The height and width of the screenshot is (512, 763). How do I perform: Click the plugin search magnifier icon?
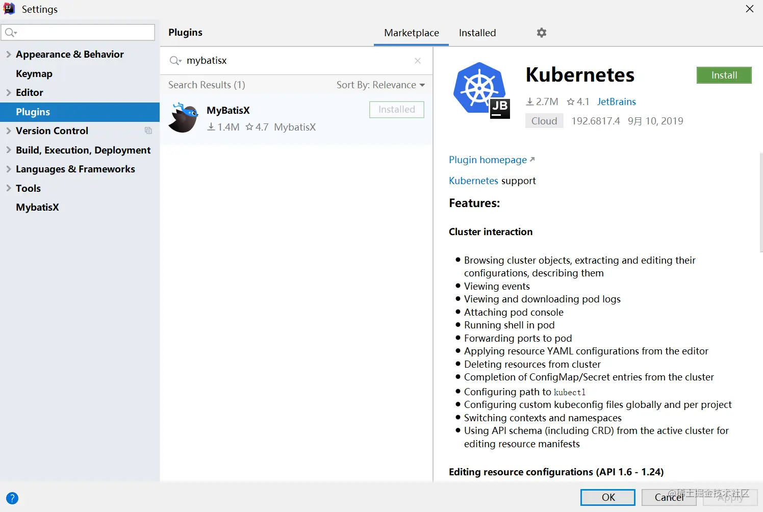(175, 61)
